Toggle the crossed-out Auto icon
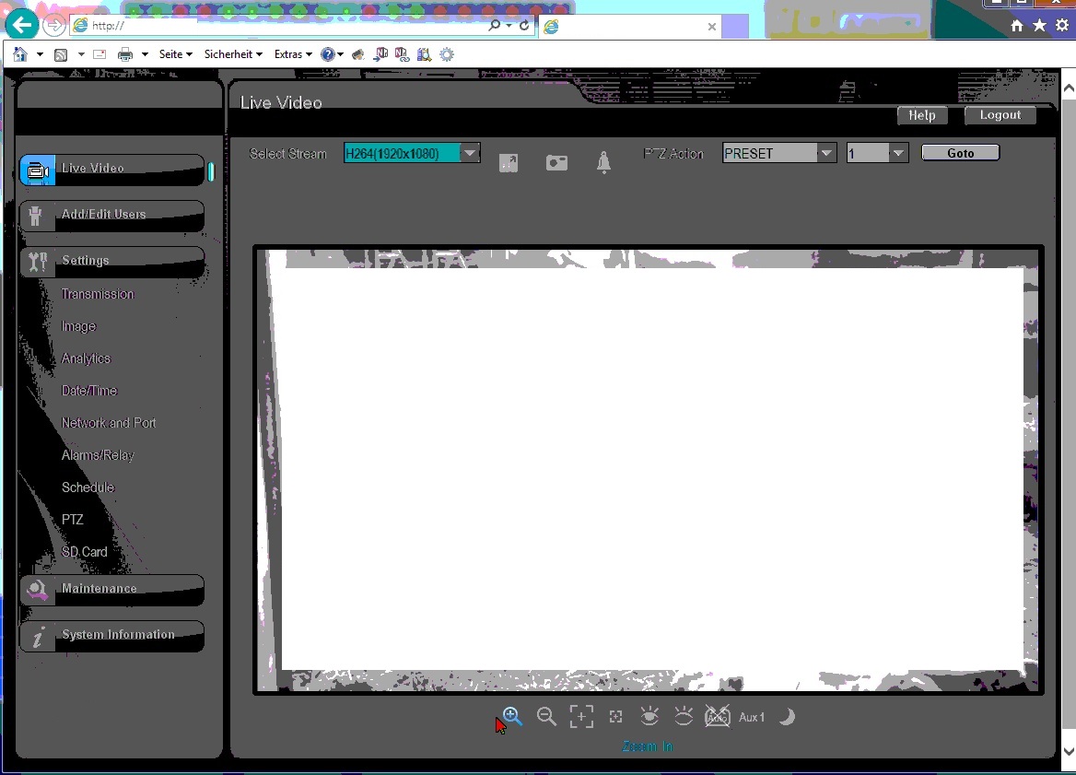Screen dimensions: 1076x775 click(x=717, y=716)
